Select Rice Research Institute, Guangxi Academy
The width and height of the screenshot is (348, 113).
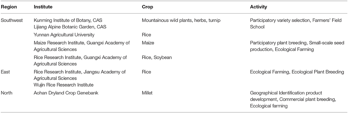point(80,61)
